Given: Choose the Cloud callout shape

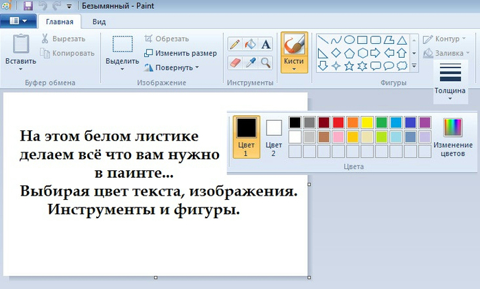Looking at the screenshot, I should coord(402,66).
